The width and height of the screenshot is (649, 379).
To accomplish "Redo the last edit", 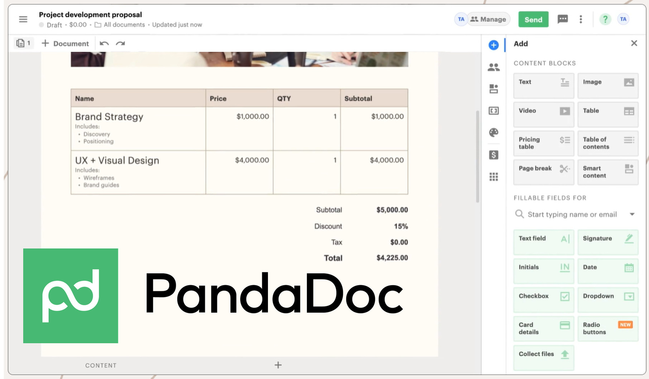I will tap(120, 43).
